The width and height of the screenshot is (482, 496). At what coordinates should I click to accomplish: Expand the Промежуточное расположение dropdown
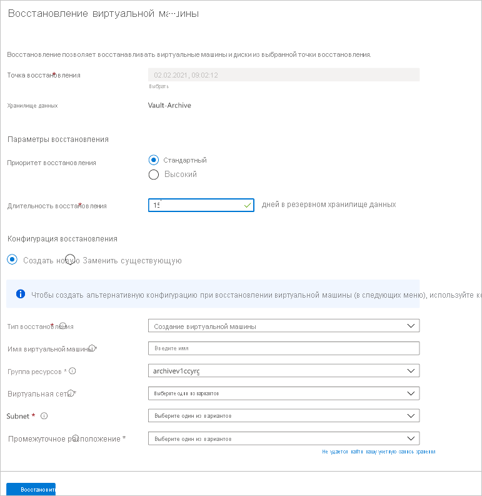(284, 438)
